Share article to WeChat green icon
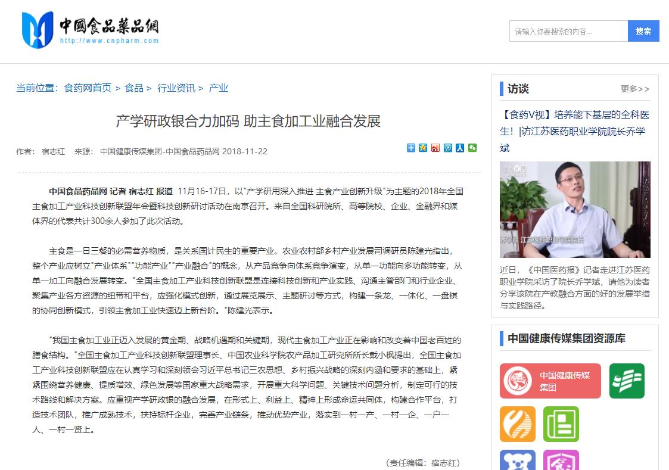Viewport: 669px width, 470px height. [x=472, y=148]
